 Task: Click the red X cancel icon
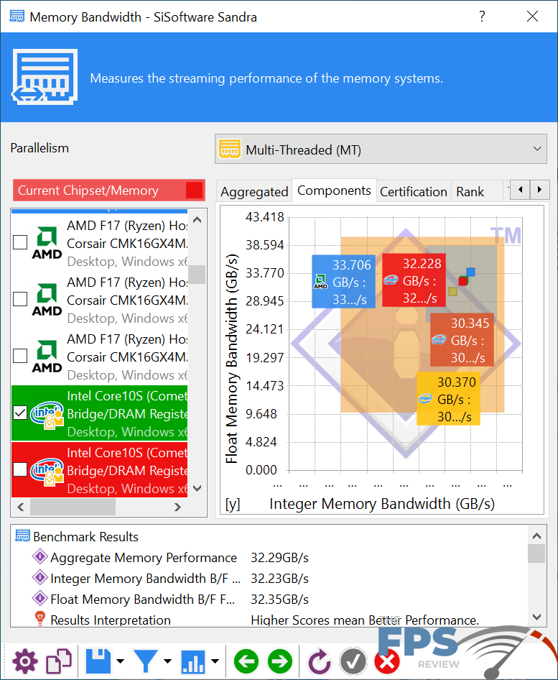point(386,662)
